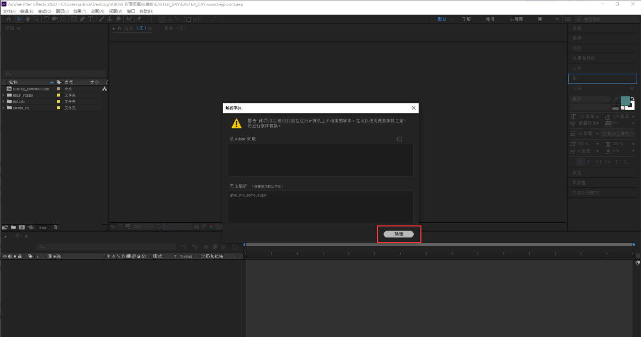The image size is (641, 337).
Task: Select the Zoom magnifier tool
Action: point(36,19)
